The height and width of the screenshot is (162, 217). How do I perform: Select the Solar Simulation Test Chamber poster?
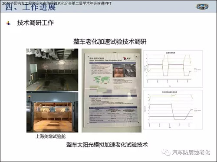point(112,90)
